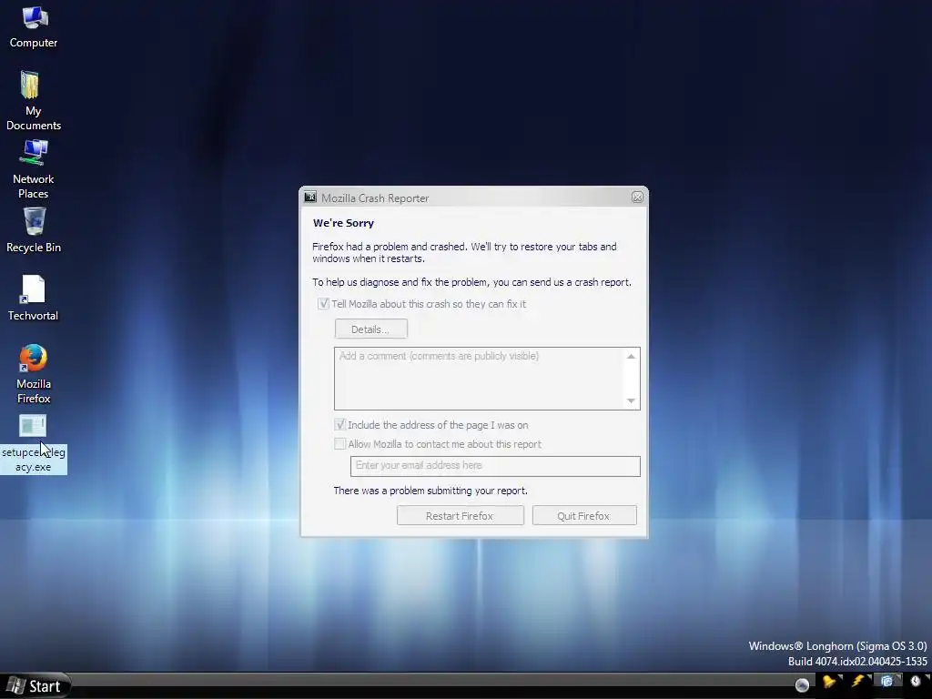Click 'There was a problem submitting your report' text
This screenshot has width=932, height=699.
point(431,491)
